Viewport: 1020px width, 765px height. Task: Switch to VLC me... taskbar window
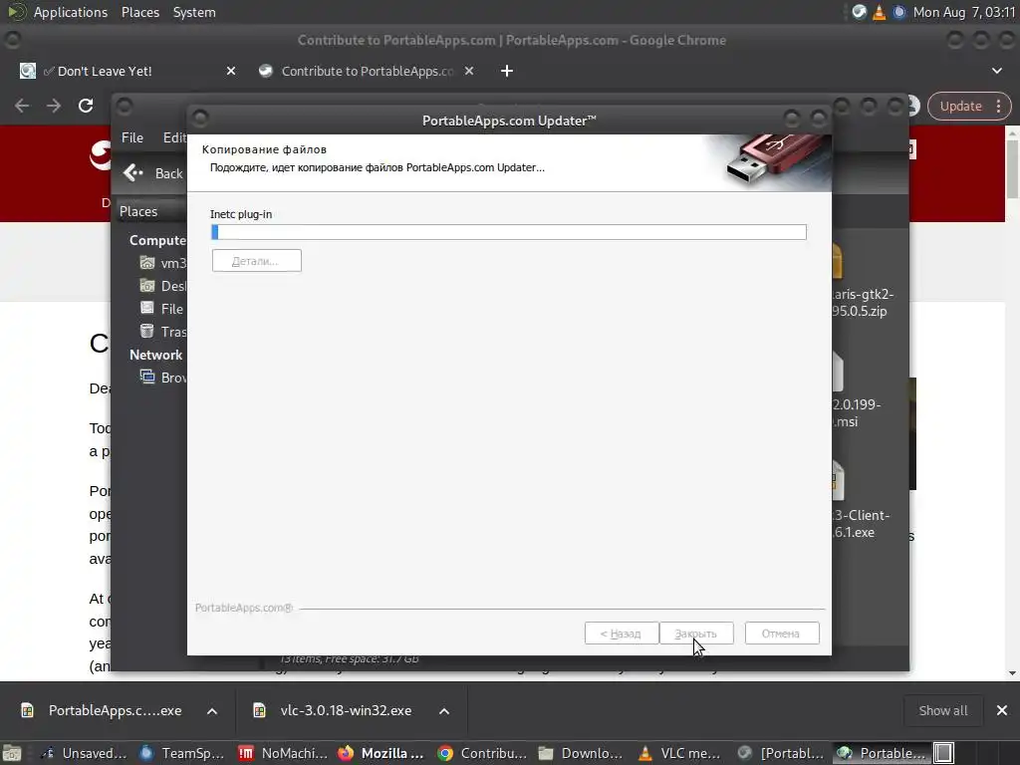pyautogui.click(x=681, y=753)
